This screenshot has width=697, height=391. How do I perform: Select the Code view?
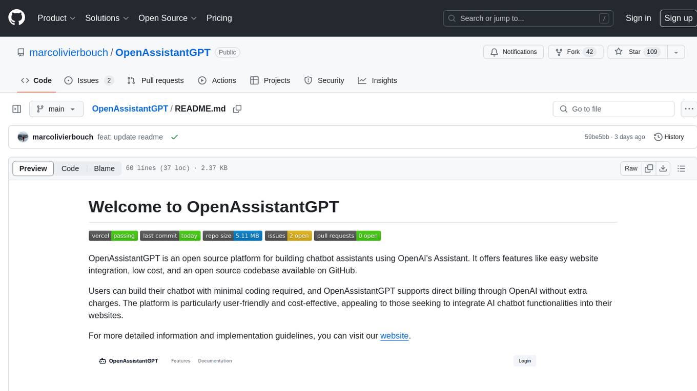coord(70,168)
